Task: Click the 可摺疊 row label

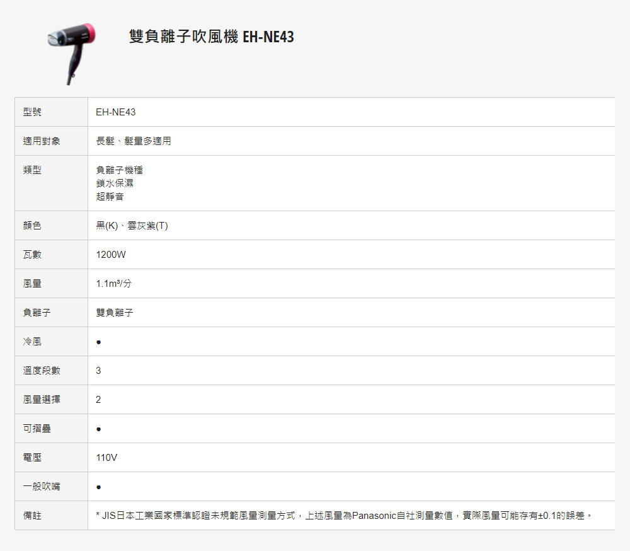Action: 37,428
